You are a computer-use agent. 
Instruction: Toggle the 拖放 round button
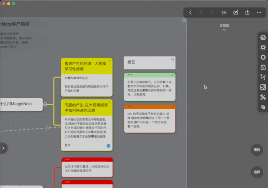coord(257,150)
